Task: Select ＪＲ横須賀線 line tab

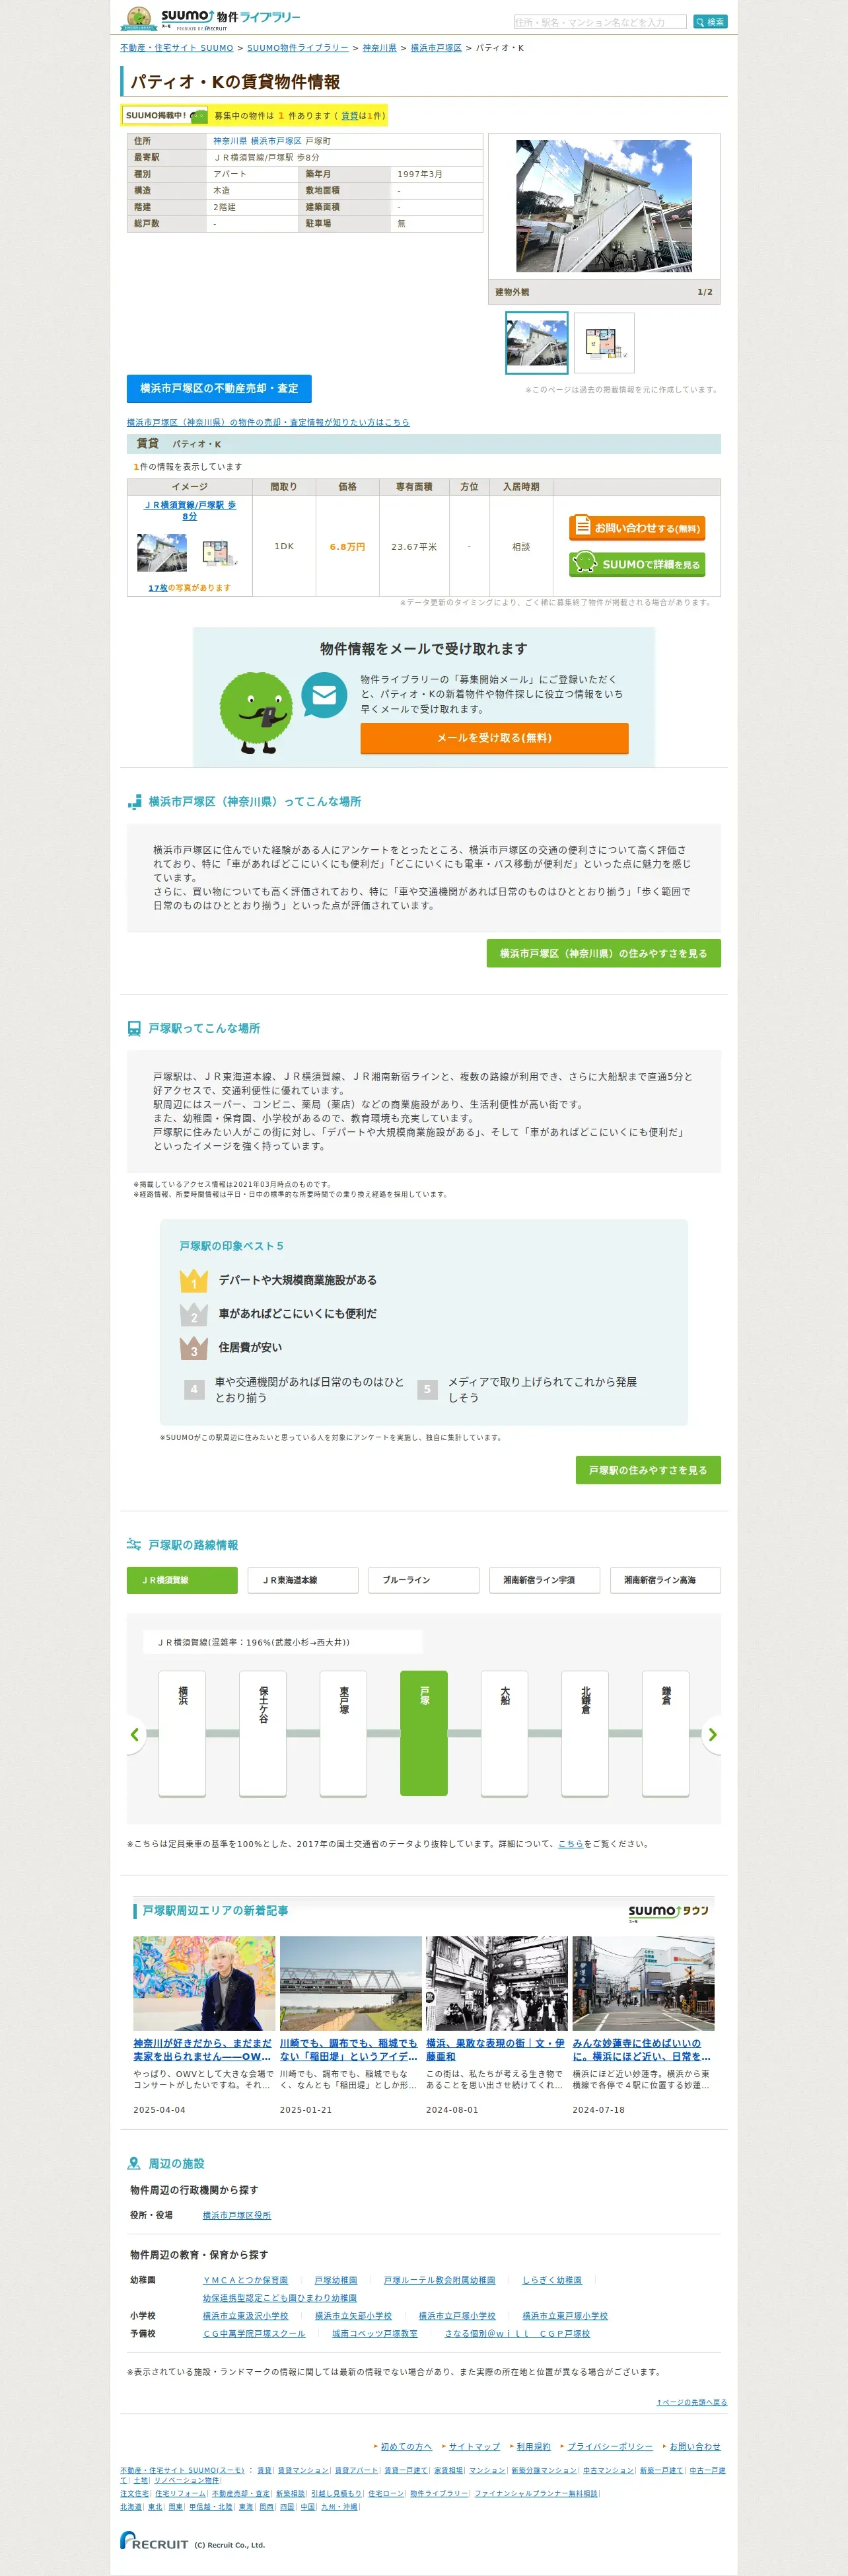Action: tap(182, 1580)
